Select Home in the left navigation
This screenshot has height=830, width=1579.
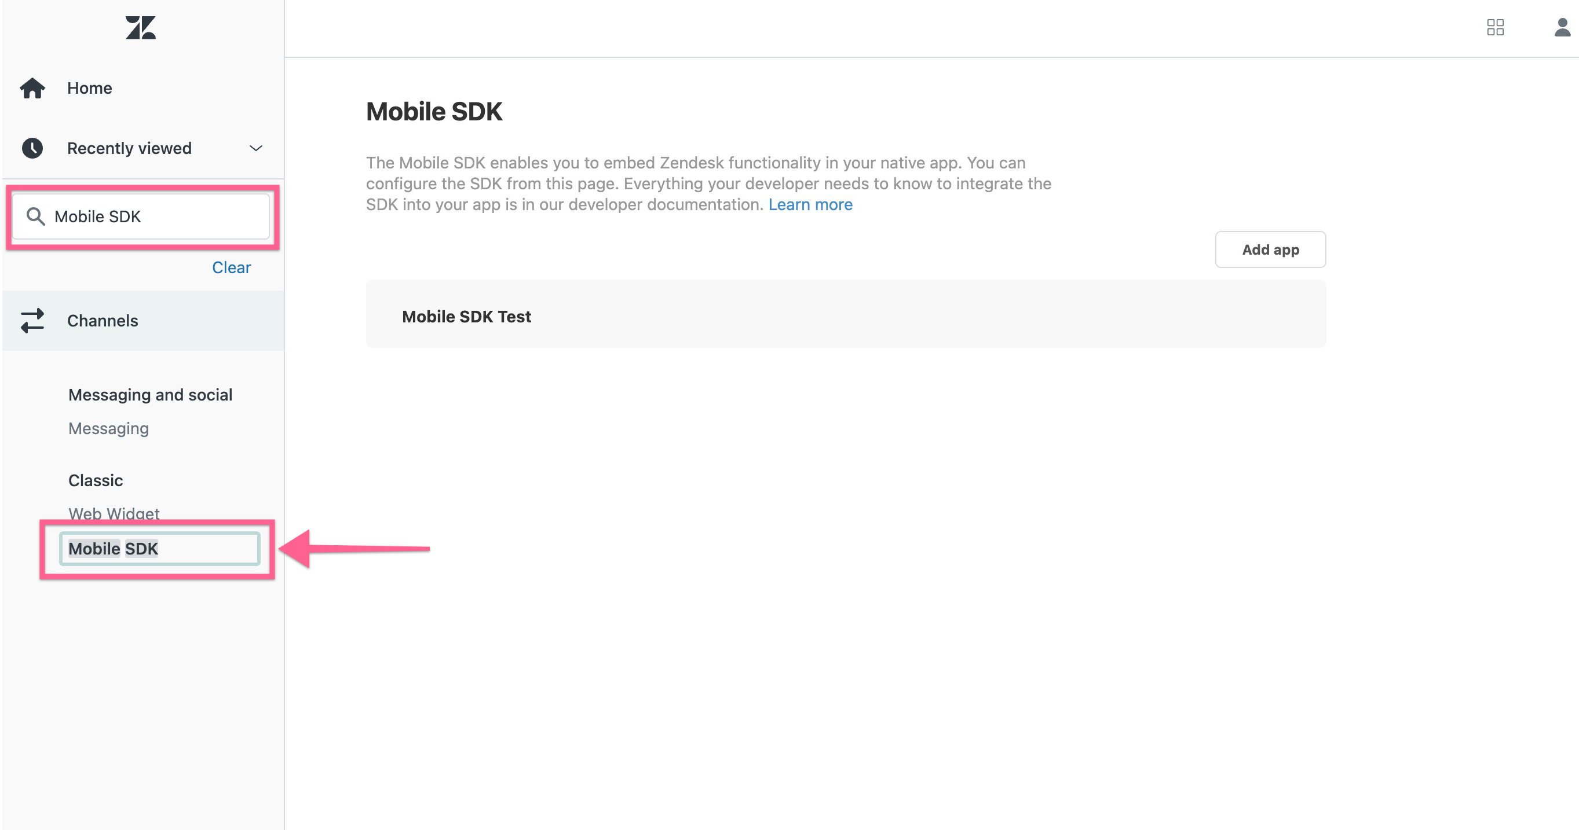click(x=90, y=87)
